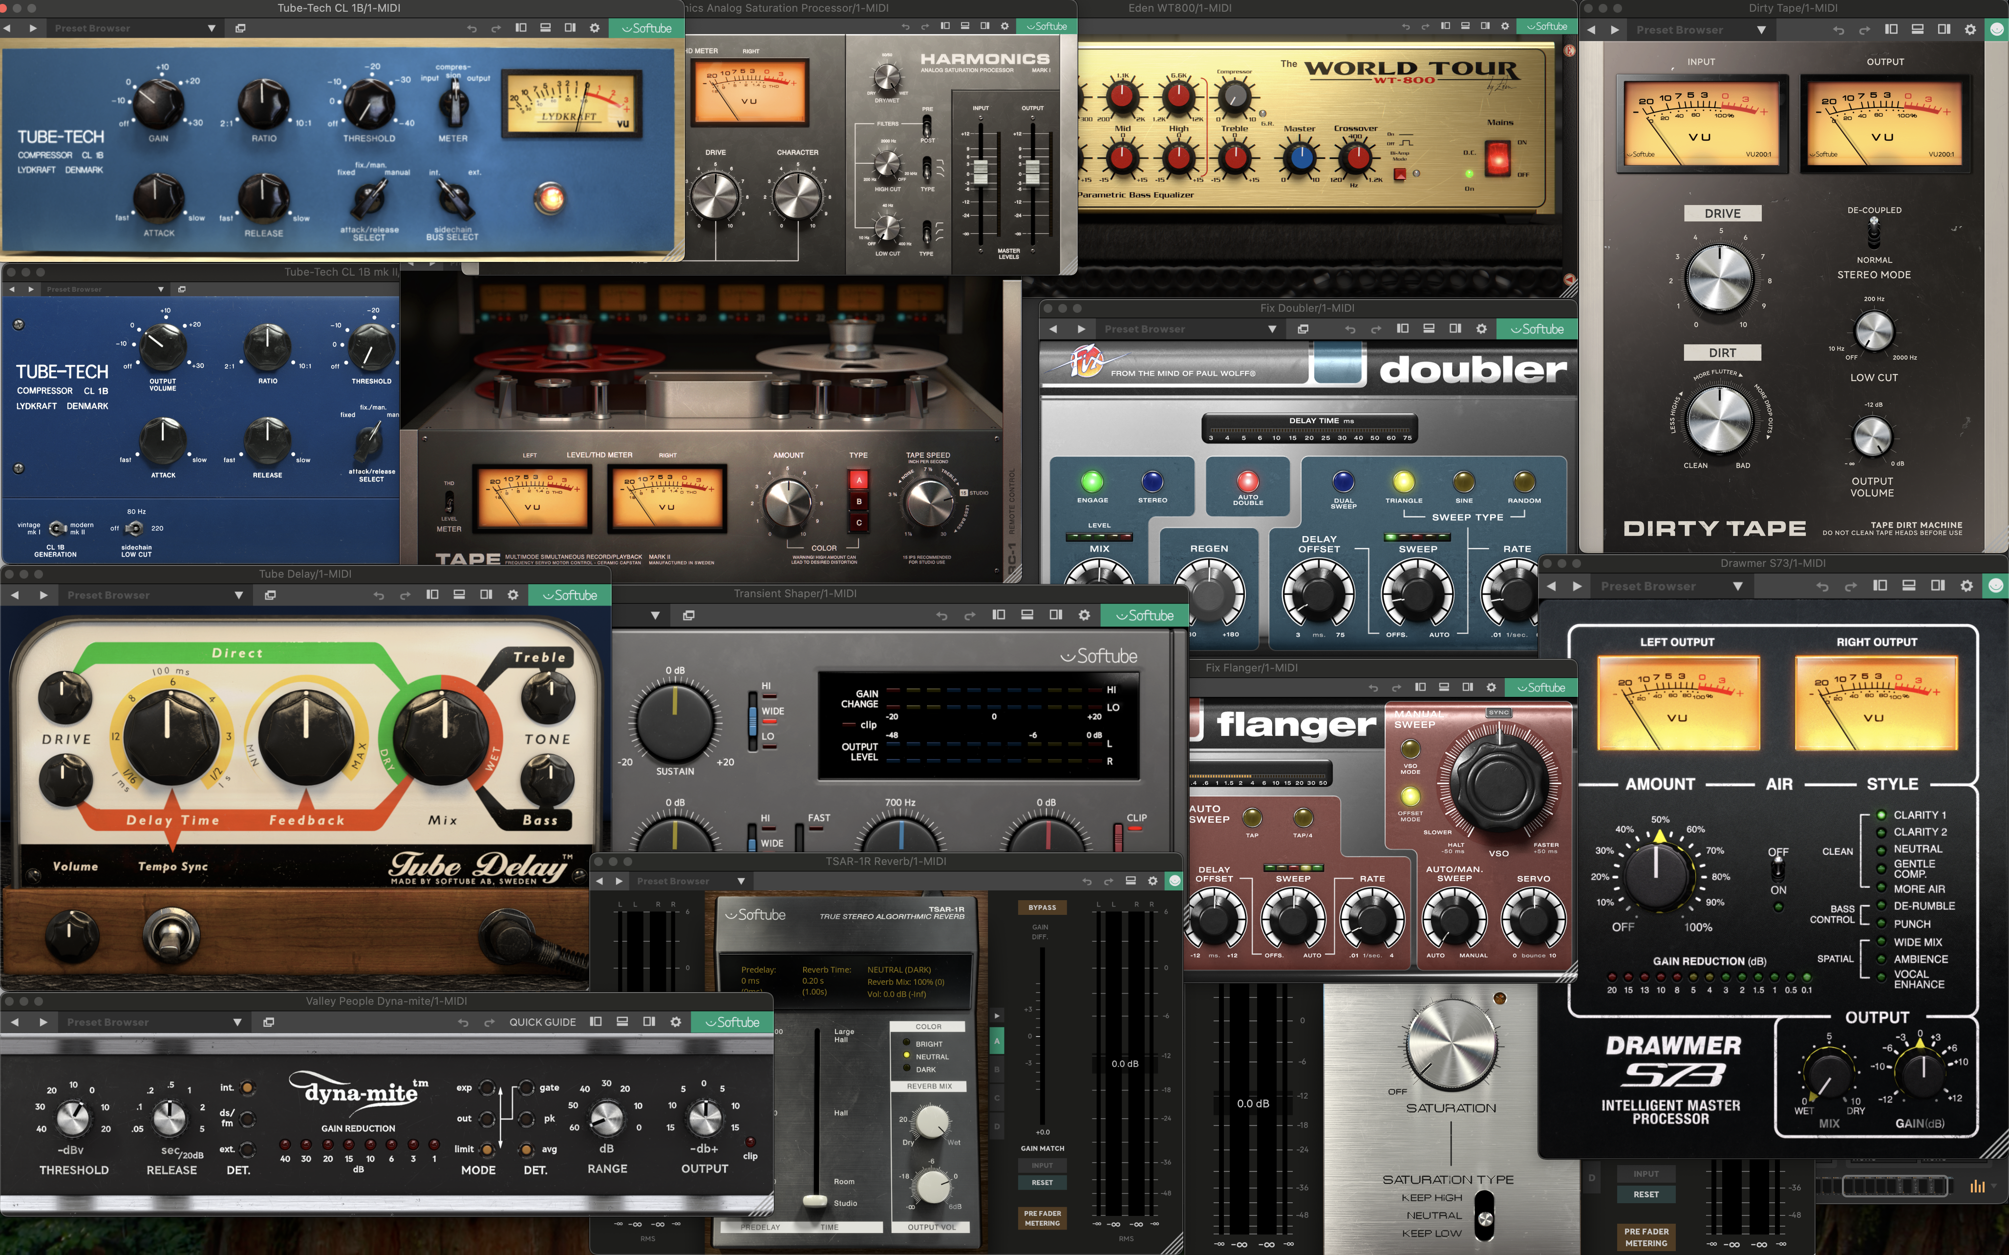Click QUICK GUIDE in Dyna-mite toolbar
2009x1255 pixels.
542,1022
